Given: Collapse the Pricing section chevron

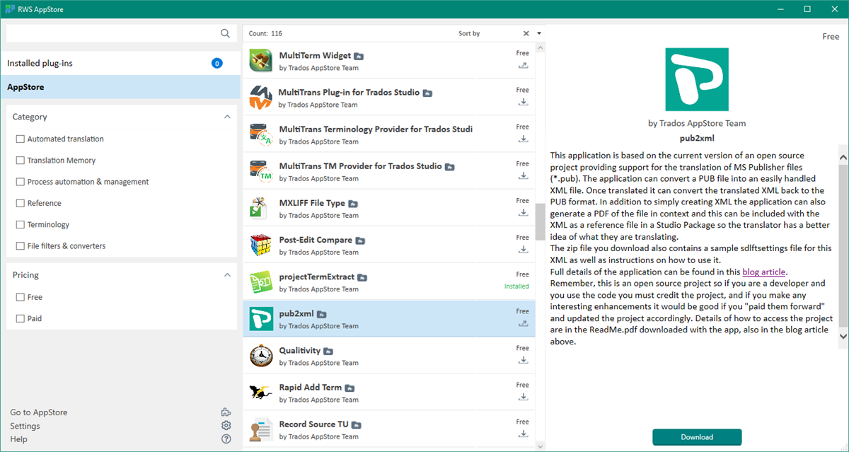Looking at the screenshot, I should (x=227, y=275).
